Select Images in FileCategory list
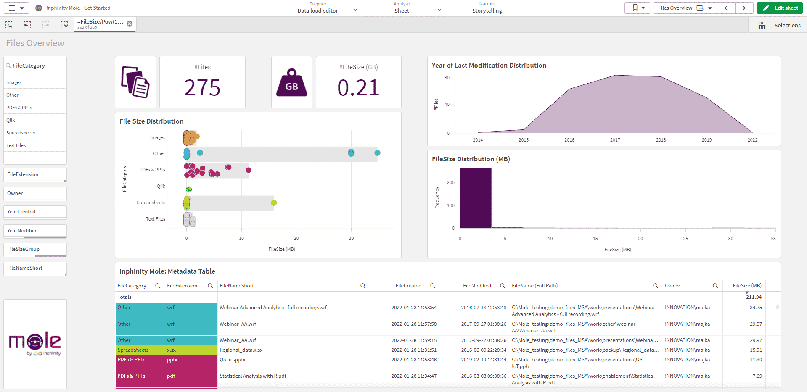This screenshot has width=807, height=392. click(35, 82)
